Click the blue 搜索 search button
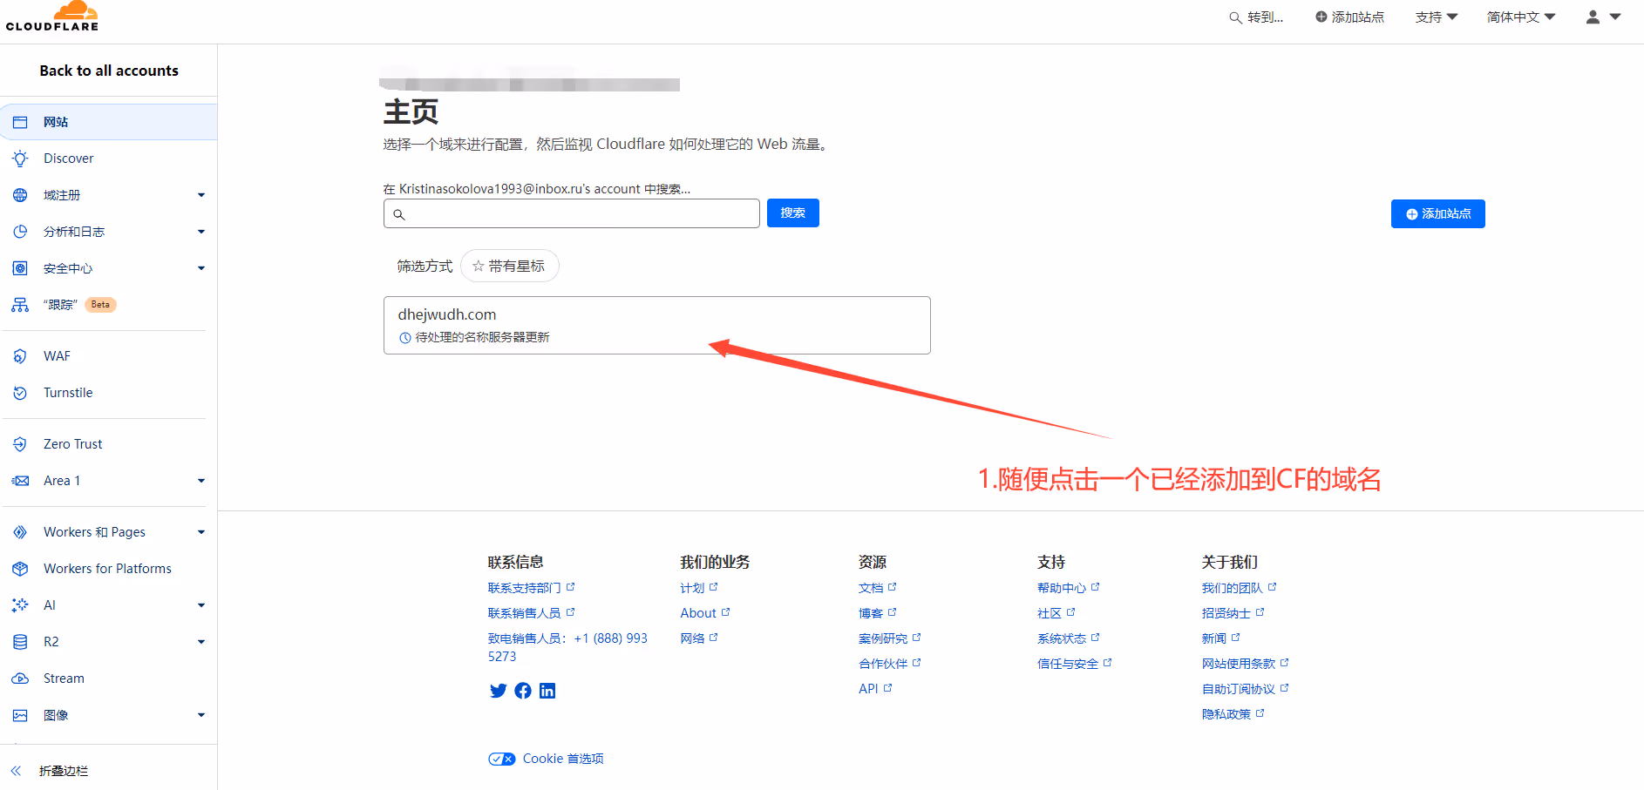Image resolution: width=1644 pixels, height=790 pixels. pos(792,213)
